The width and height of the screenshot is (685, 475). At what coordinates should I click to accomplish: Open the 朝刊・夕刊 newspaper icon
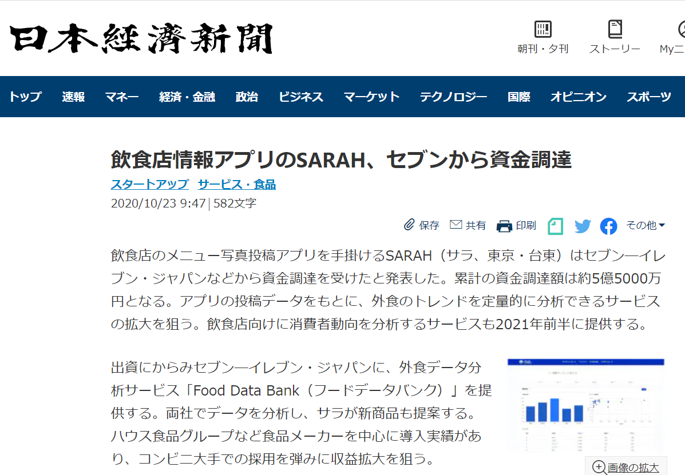543,29
